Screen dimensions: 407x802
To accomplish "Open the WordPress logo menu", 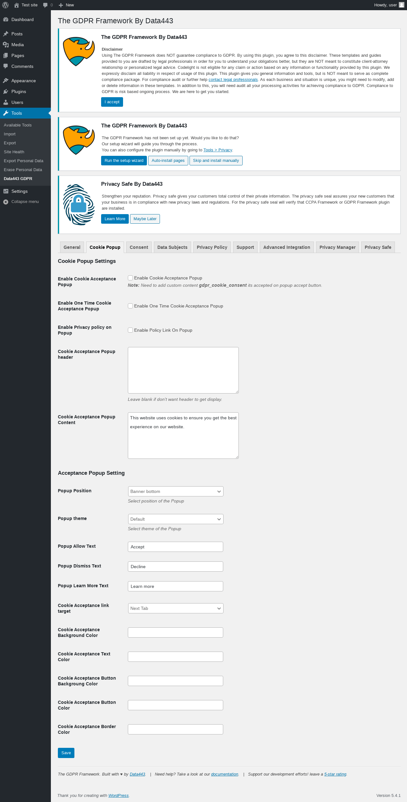I will (x=5, y=5).
